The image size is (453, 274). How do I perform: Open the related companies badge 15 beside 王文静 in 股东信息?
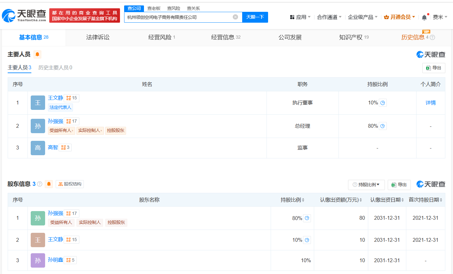tap(72, 240)
